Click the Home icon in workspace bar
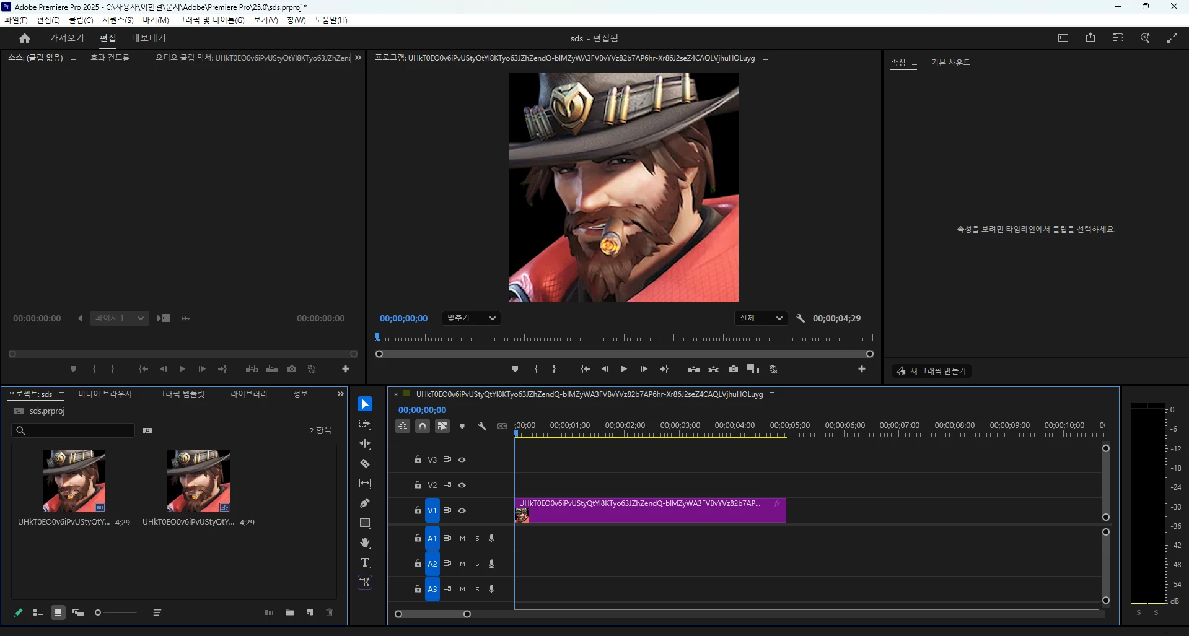This screenshot has height=636, width=1189. 25,38
